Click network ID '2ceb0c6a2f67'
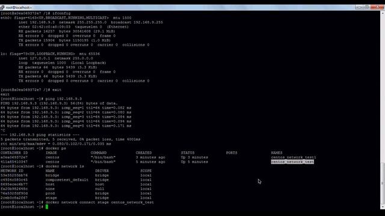The width and height of the screenshot is (385, 216). [x=14, y=198]
